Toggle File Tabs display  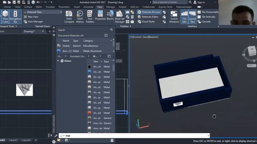pos(184,17)
